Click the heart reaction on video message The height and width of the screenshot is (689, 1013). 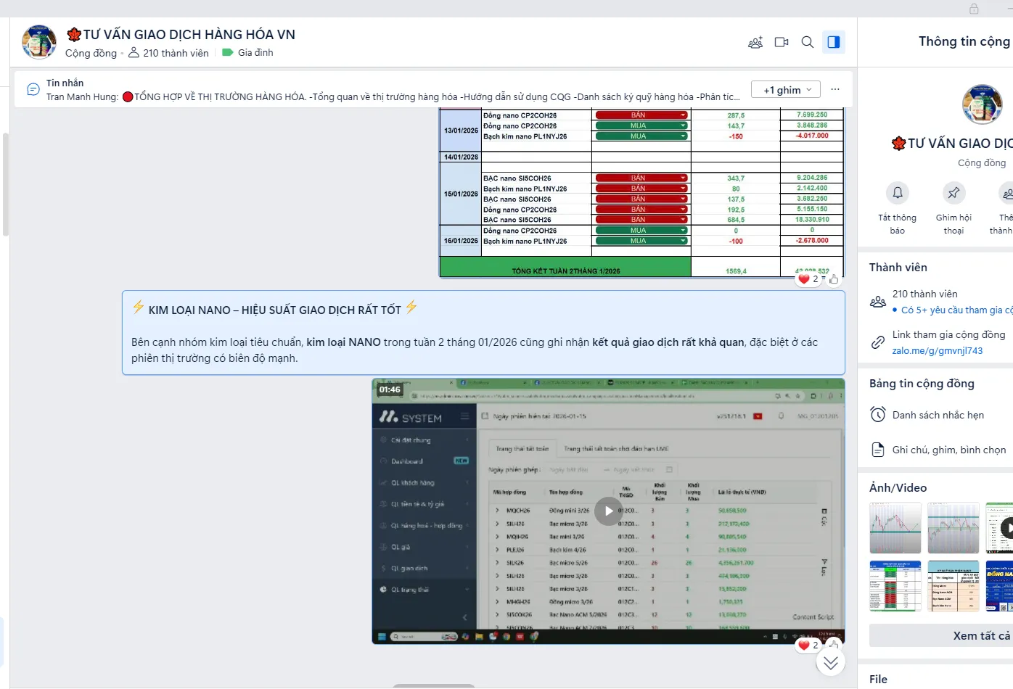(804, 645)
